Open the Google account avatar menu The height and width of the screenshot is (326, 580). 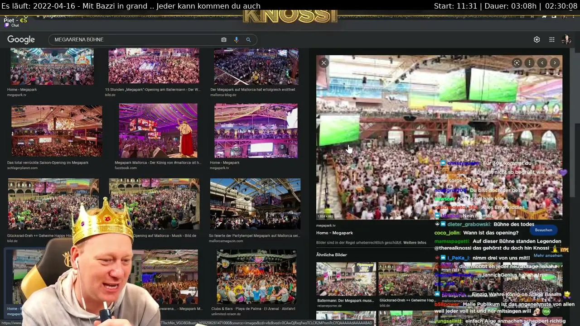coord(566,40)
